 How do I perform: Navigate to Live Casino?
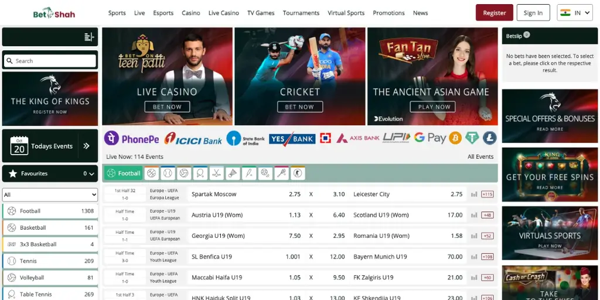click(x=223, y=13)
